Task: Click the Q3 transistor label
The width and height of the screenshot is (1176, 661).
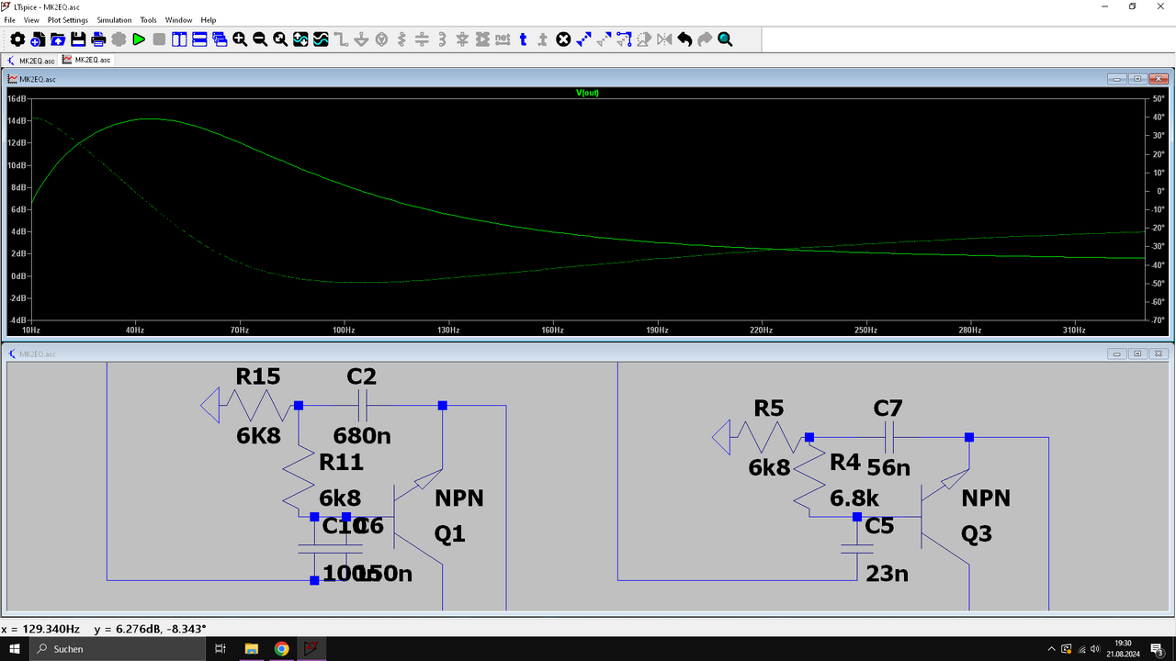Action: pos(978,533)
